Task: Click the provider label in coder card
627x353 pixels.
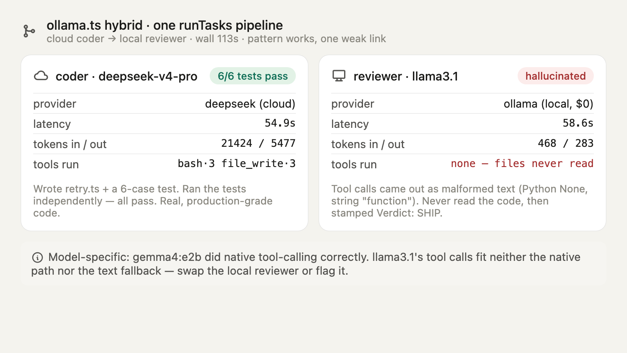Action: [55, 104]
